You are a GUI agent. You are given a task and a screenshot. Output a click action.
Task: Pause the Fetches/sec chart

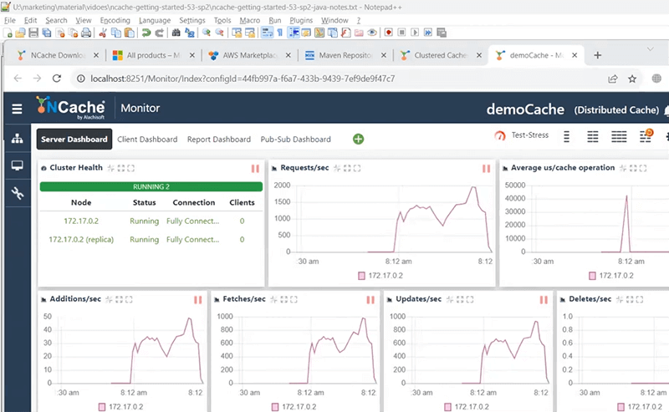(370, 300)
